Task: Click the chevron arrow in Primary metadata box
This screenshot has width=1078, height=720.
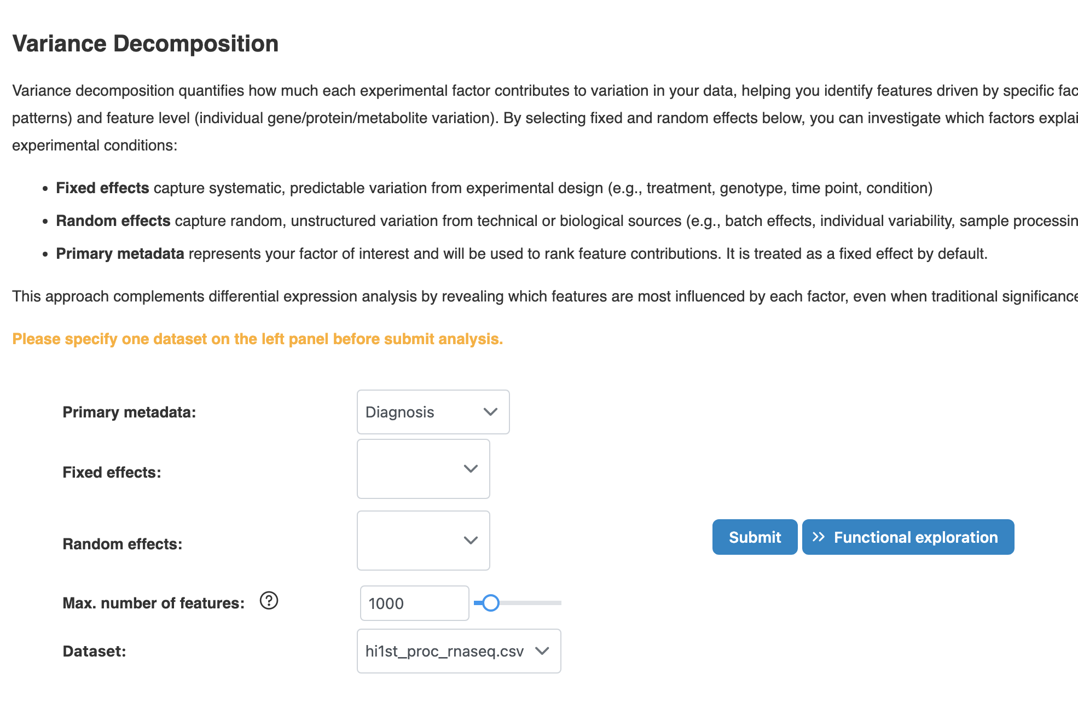Action: (x=490, y=412)
